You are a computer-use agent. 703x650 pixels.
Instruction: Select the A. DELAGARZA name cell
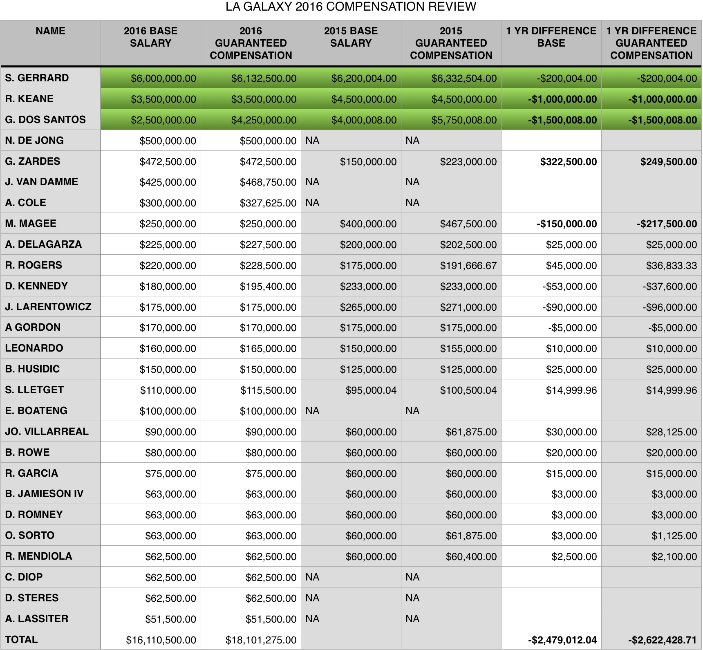(x=50, y=244)
